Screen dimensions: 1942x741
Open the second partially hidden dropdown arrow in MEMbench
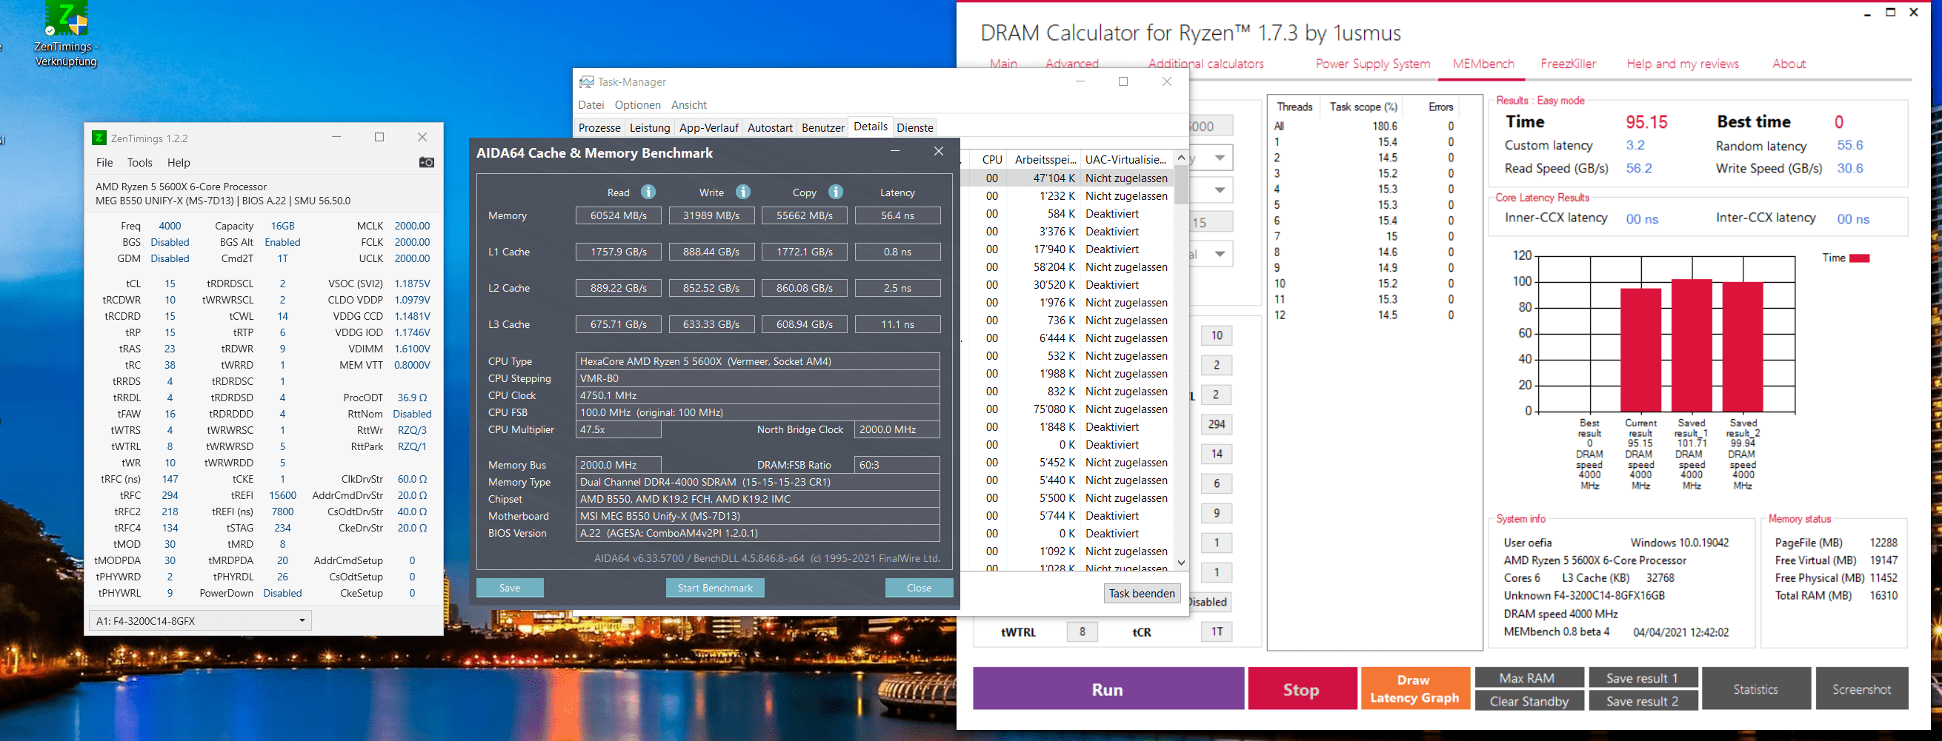pyautogui.click(x=1219, y=190)
